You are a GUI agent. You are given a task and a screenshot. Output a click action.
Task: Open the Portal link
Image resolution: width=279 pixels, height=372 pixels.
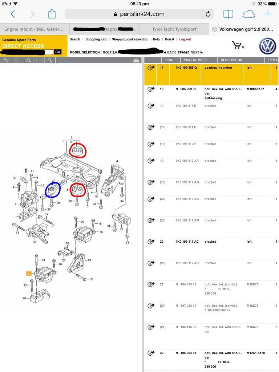[x=169, y=39]
